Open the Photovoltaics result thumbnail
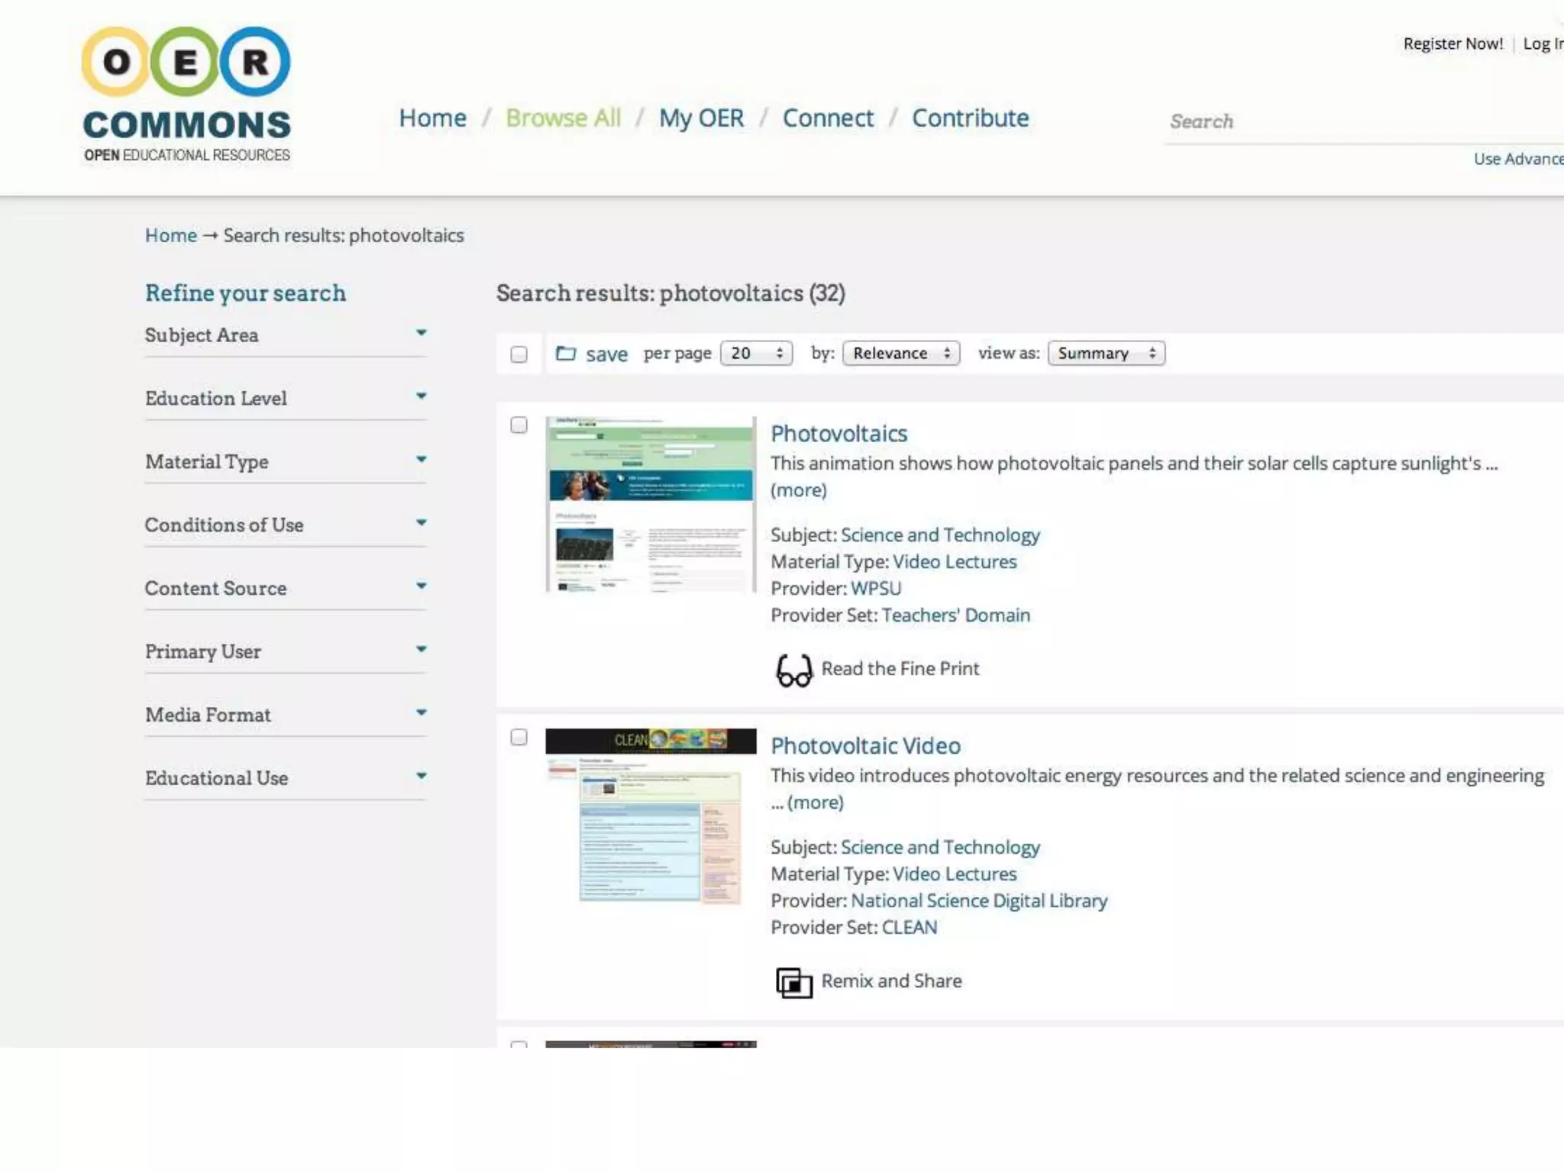Viewport: 1564px width, 1173px height. (x=651, y=504)
